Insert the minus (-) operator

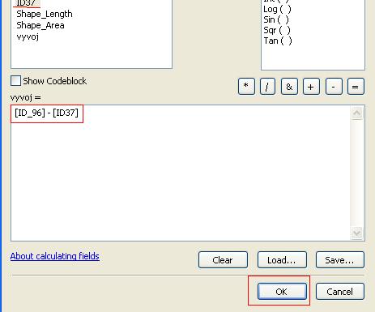(334, 87)
